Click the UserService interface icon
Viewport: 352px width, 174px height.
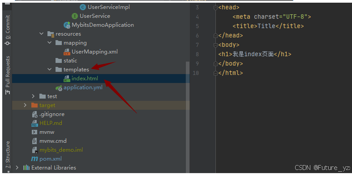point(75,16)
